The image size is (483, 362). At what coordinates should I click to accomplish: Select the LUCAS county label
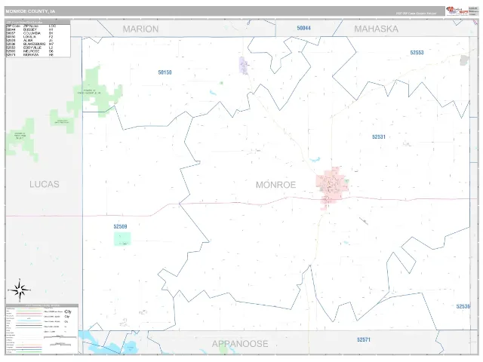(x=45, y=184)
